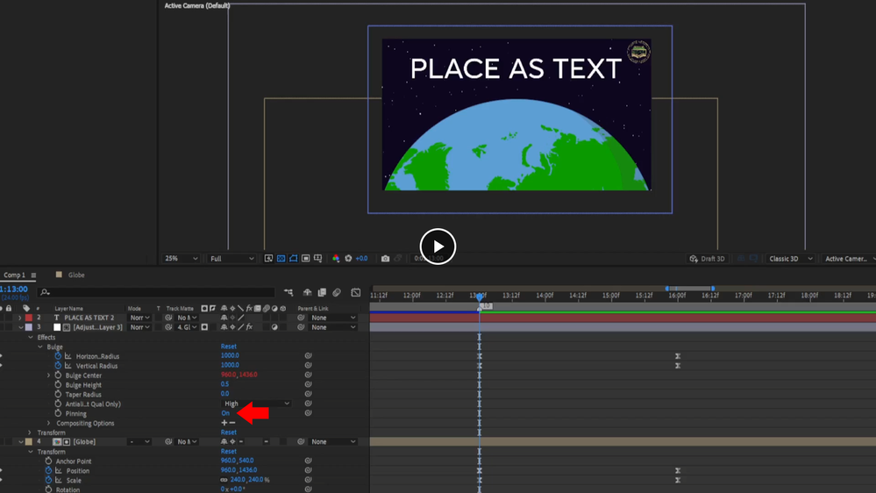Screen dimensions: 876x493
Task: Click the Horizontal Radius keyframe near 16:00f
Action: click(x=677, y=356)
